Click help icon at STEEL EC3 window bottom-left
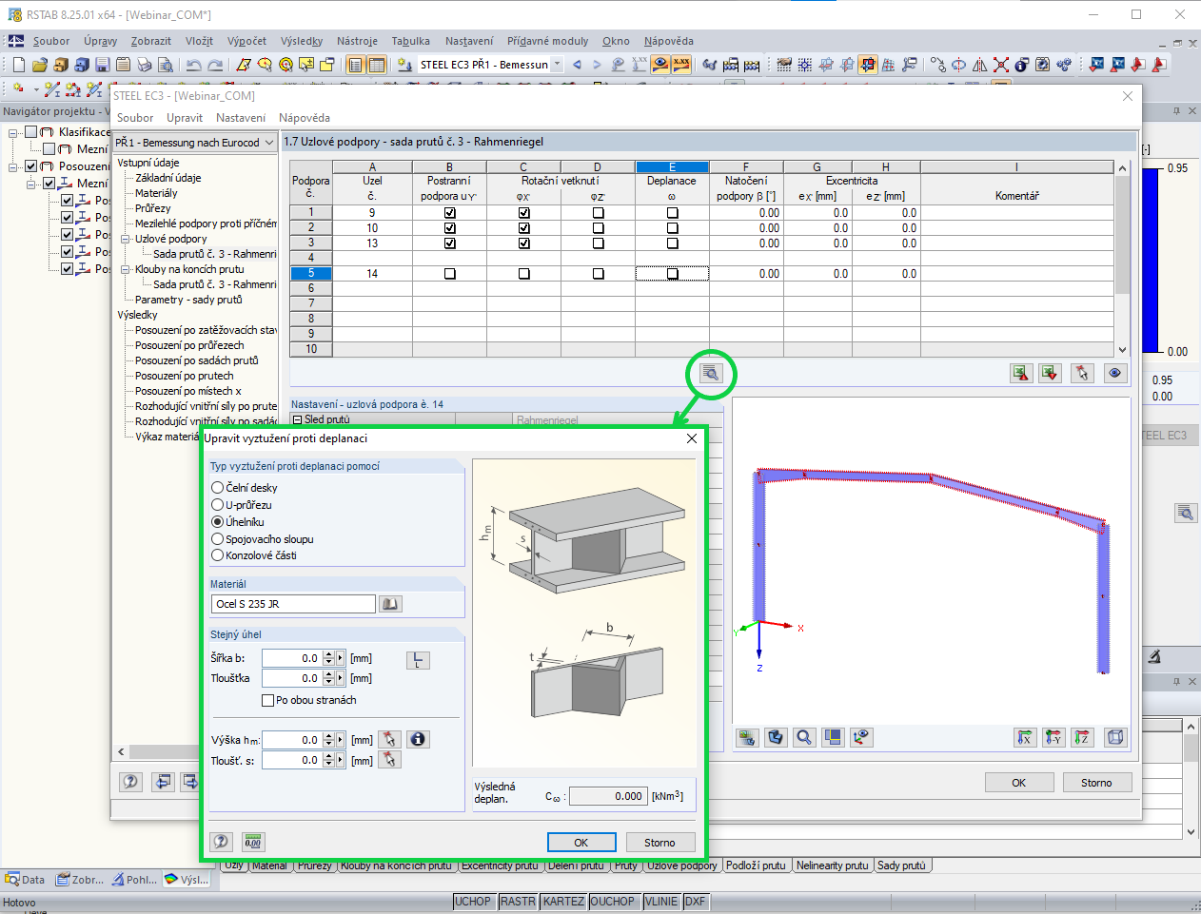Image resolution: width=1201 pixels, height=914 pixels. [x=130, y=782]
